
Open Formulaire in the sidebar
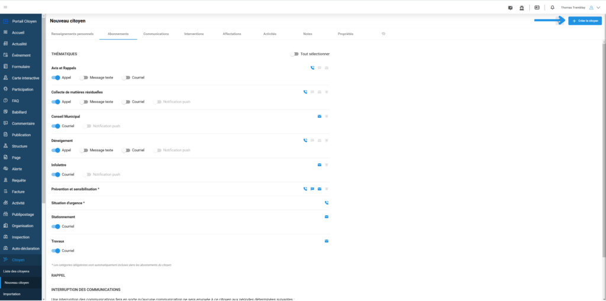[21, 66]
